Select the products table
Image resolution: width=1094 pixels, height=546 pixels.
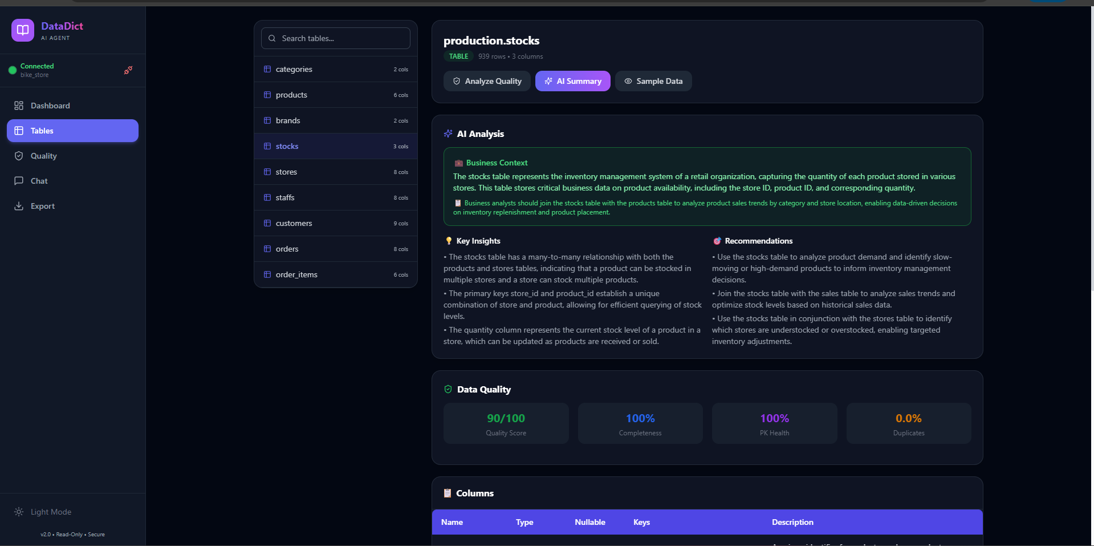pyautogui.click(x=336, y=95)
